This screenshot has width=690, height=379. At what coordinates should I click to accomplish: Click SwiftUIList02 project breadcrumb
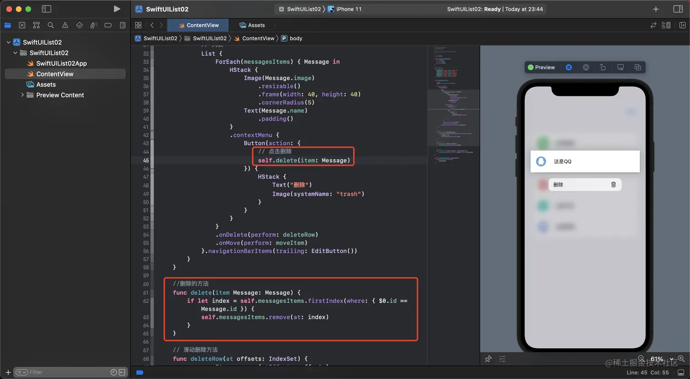click(x=156, y=38)
